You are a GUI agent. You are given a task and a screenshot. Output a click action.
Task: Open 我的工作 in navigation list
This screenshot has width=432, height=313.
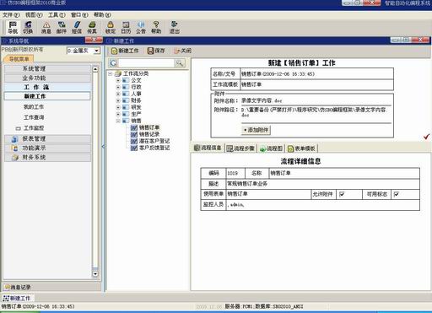34,107
